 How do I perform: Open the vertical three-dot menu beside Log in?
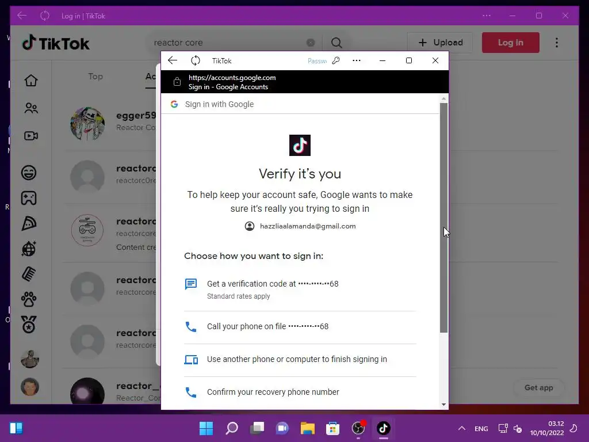(x=557, y=43)
